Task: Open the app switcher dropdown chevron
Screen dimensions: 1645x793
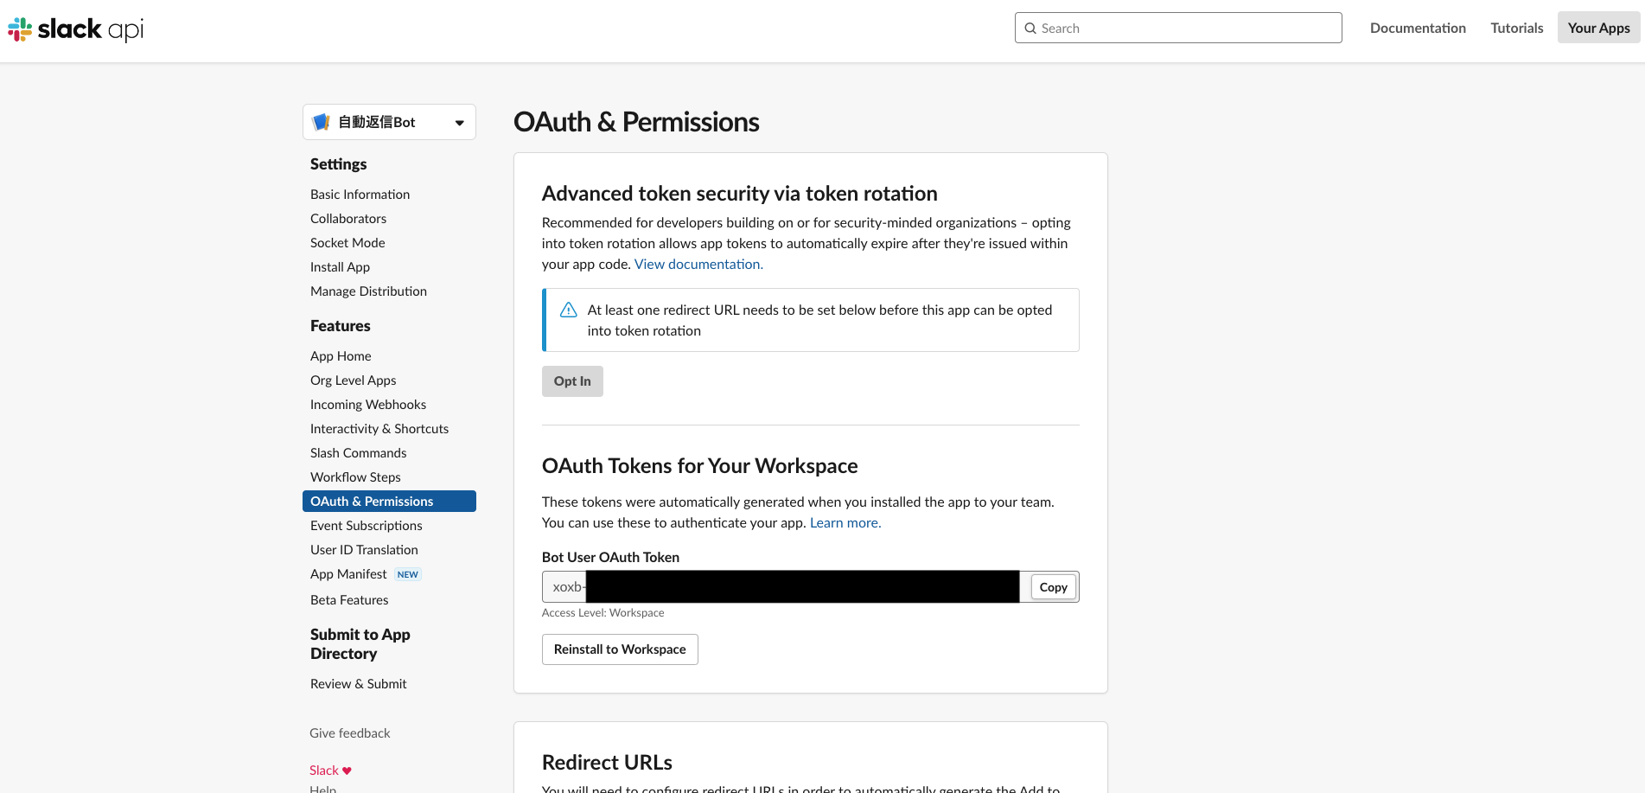Action: 459,121
